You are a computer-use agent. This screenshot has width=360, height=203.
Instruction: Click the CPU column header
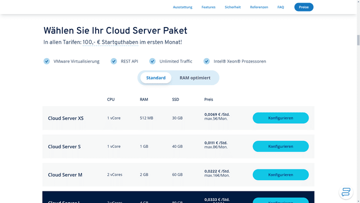111,99
